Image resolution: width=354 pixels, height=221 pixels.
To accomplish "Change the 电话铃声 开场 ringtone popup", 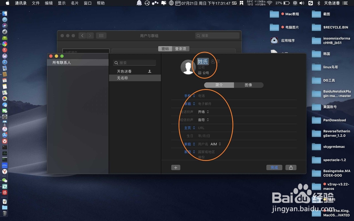I will (x=204, y=112).
